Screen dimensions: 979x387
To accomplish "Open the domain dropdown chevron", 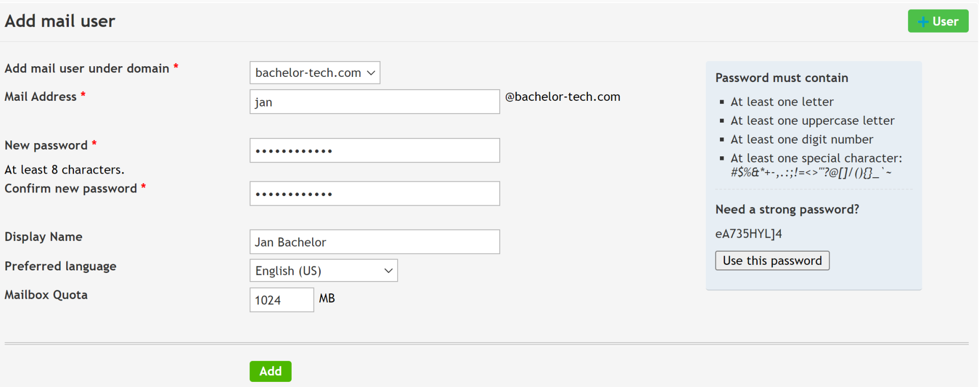I will (x=371, y=72).
